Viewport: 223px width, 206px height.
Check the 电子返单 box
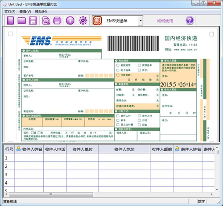118,70
